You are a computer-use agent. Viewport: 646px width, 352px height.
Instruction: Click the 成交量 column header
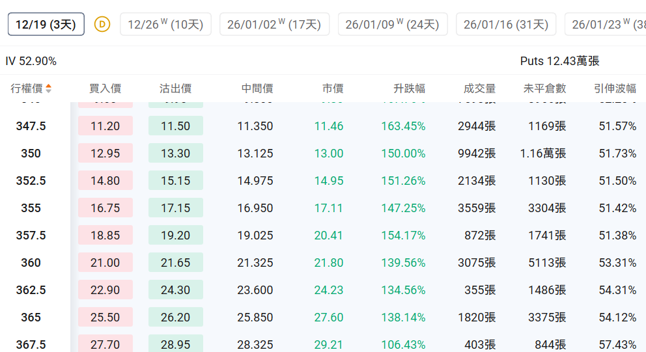(479, 88)
